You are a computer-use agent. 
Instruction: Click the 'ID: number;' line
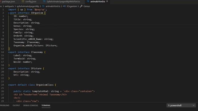[21, 16]
